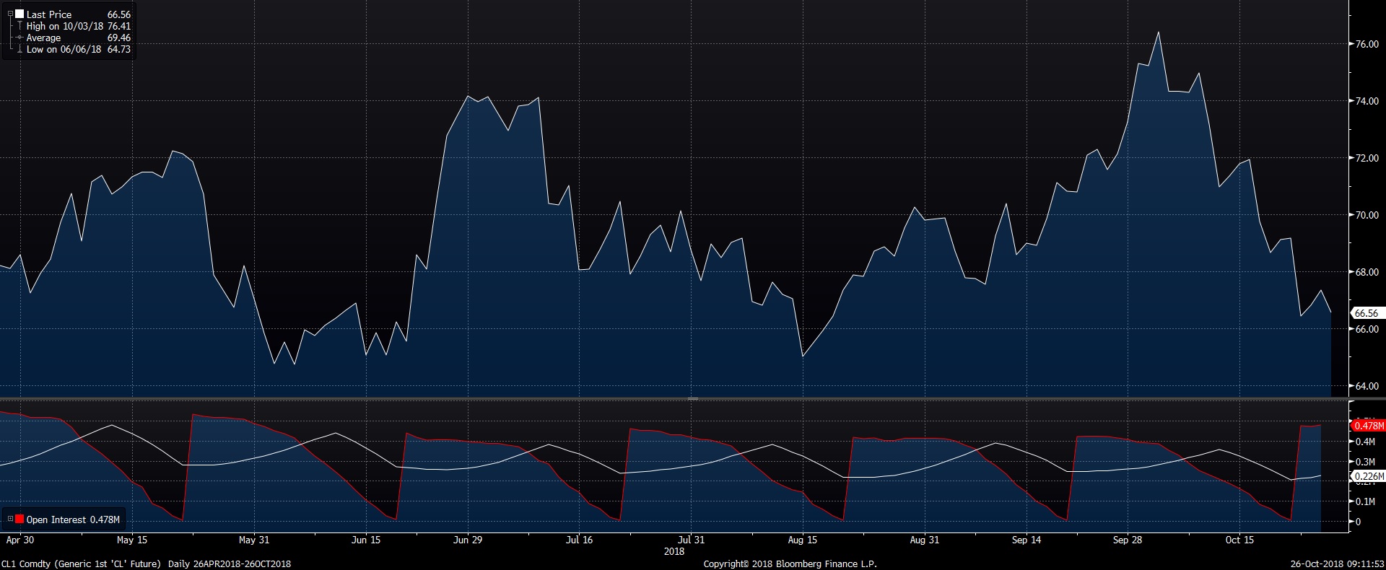
Task: Click the 'Jun 15' date axis label
Action: click(366, 540)
